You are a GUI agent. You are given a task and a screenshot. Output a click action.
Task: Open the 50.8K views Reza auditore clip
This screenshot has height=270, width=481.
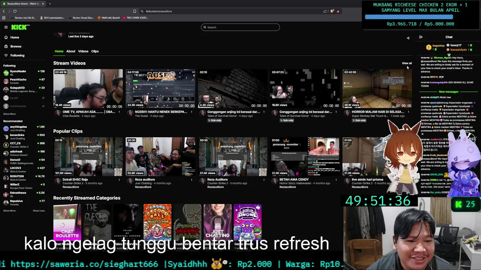point(160,157)
